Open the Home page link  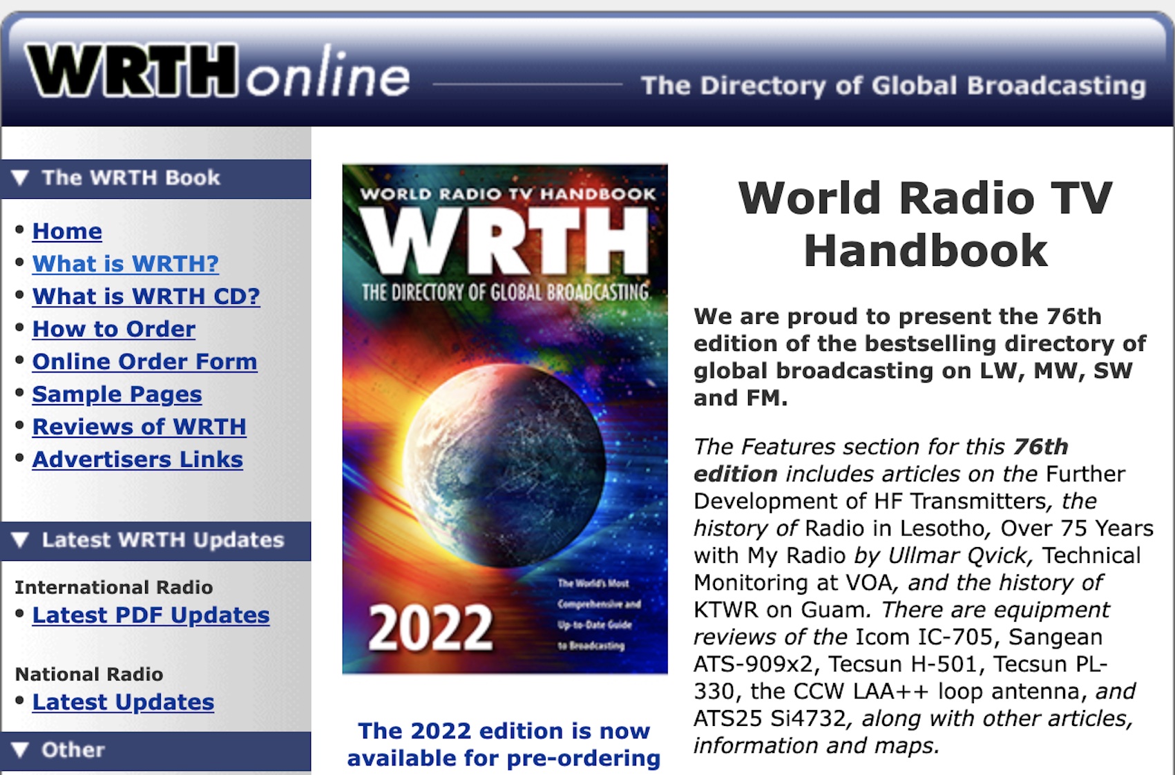point(66,232)
